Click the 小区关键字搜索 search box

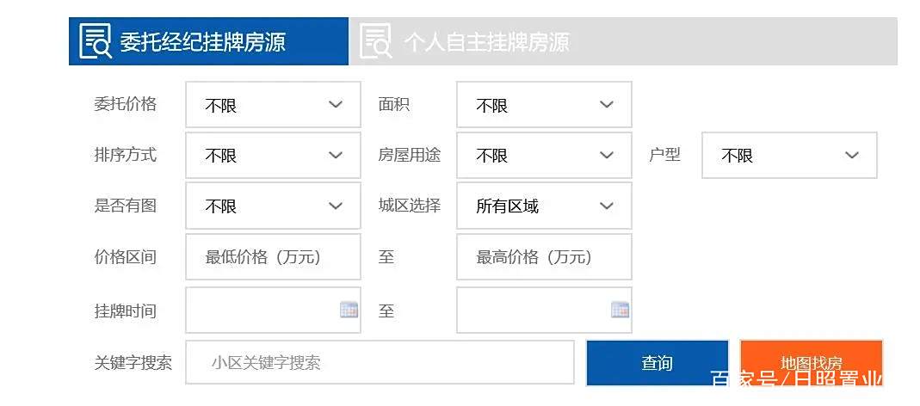tap(380, 363)
